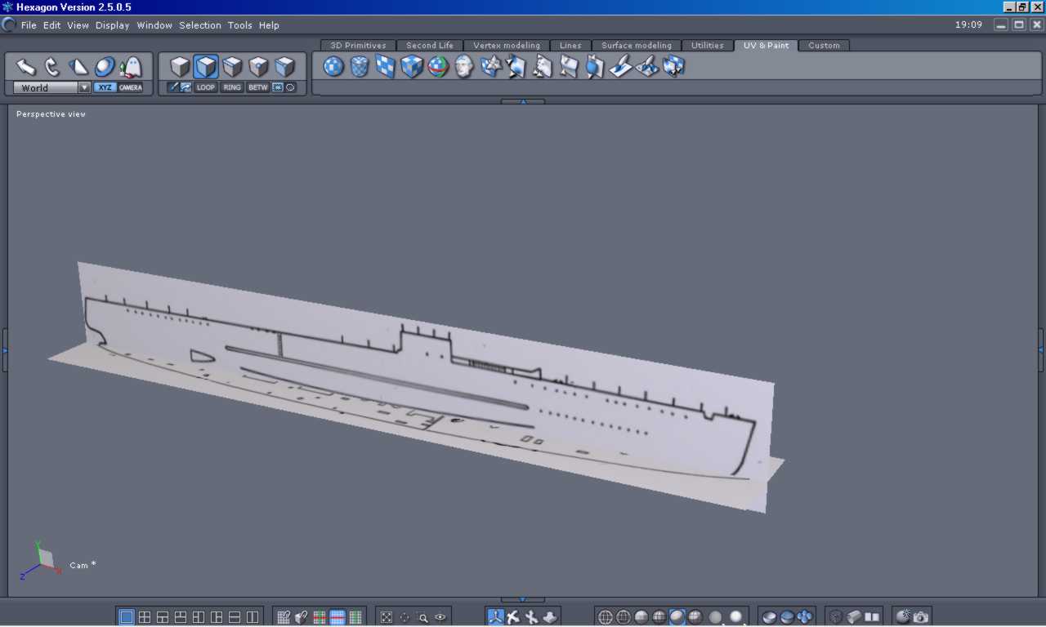Activate the Scale cone tool

(x=78, y=67)
